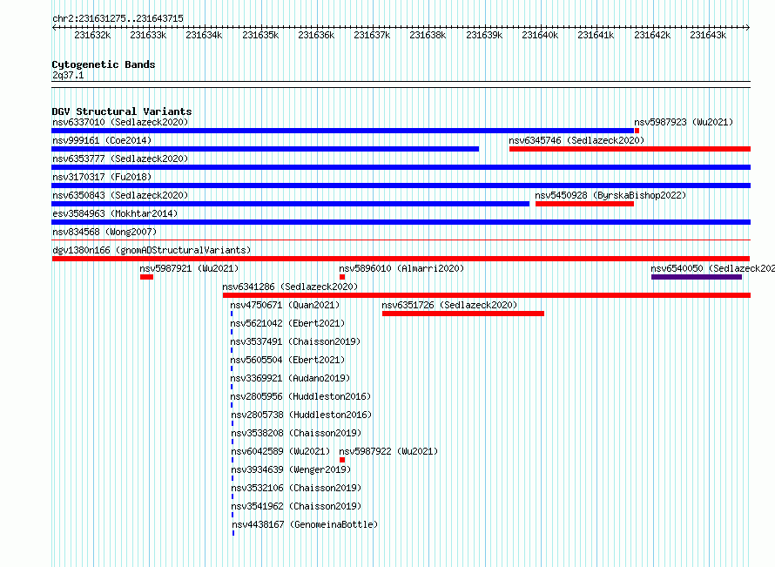Click the red bar under dgv1380n166
775x567 pixels.
pyautogui.click(x=401, y=259)
